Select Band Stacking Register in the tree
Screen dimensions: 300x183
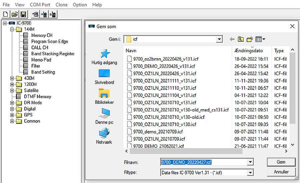click(x=53, y=54)
